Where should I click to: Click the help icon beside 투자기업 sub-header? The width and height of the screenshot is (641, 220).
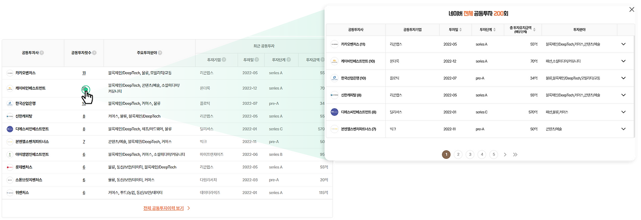click(x=224, y=60)
